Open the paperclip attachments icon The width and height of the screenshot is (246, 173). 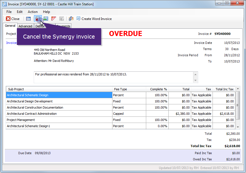point(71,19)
